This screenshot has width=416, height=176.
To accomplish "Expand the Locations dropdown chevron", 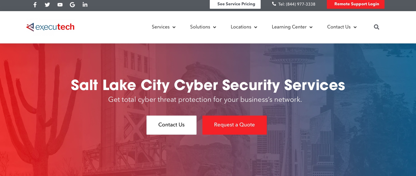I will pos(256,27).
